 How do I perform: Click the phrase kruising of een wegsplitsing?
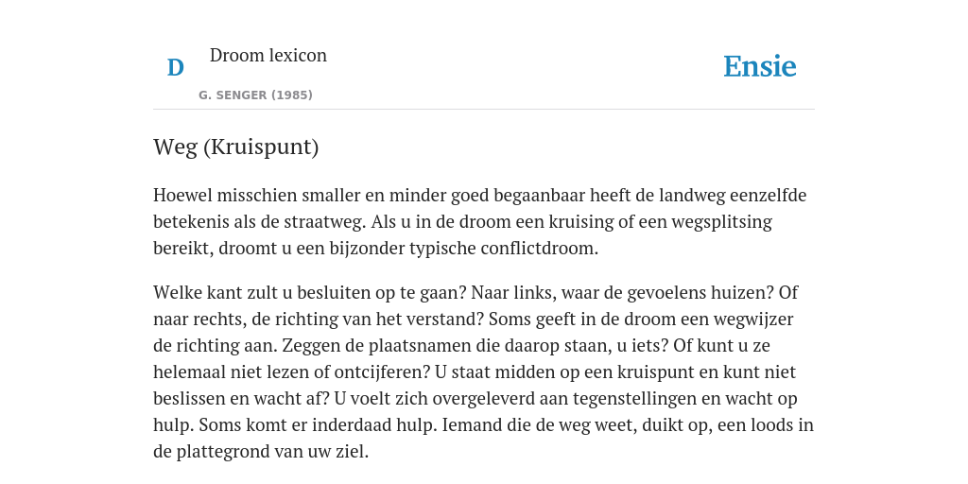[x=660, y=221]
